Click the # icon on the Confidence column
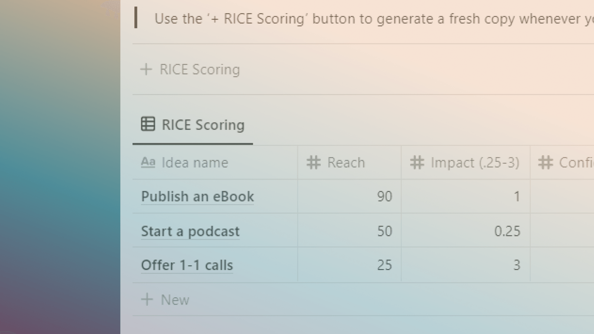The image size is (594, 334). (x=545, y=162)
